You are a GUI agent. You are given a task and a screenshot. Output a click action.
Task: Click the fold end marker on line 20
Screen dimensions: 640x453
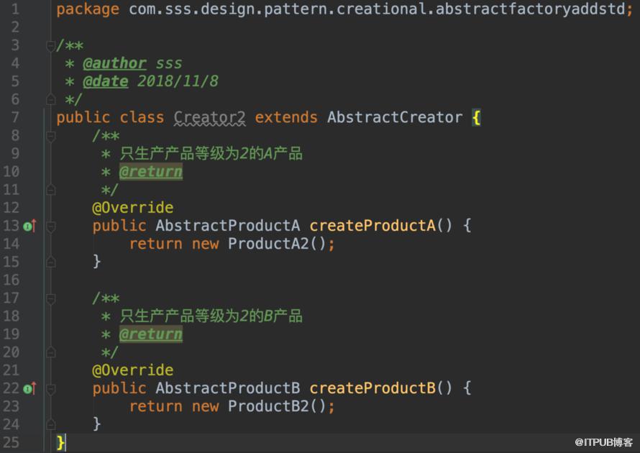[x=50, y=352]
